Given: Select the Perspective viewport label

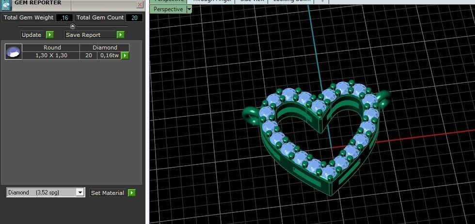Looking at the screenshot, I should tap(168, 9).
